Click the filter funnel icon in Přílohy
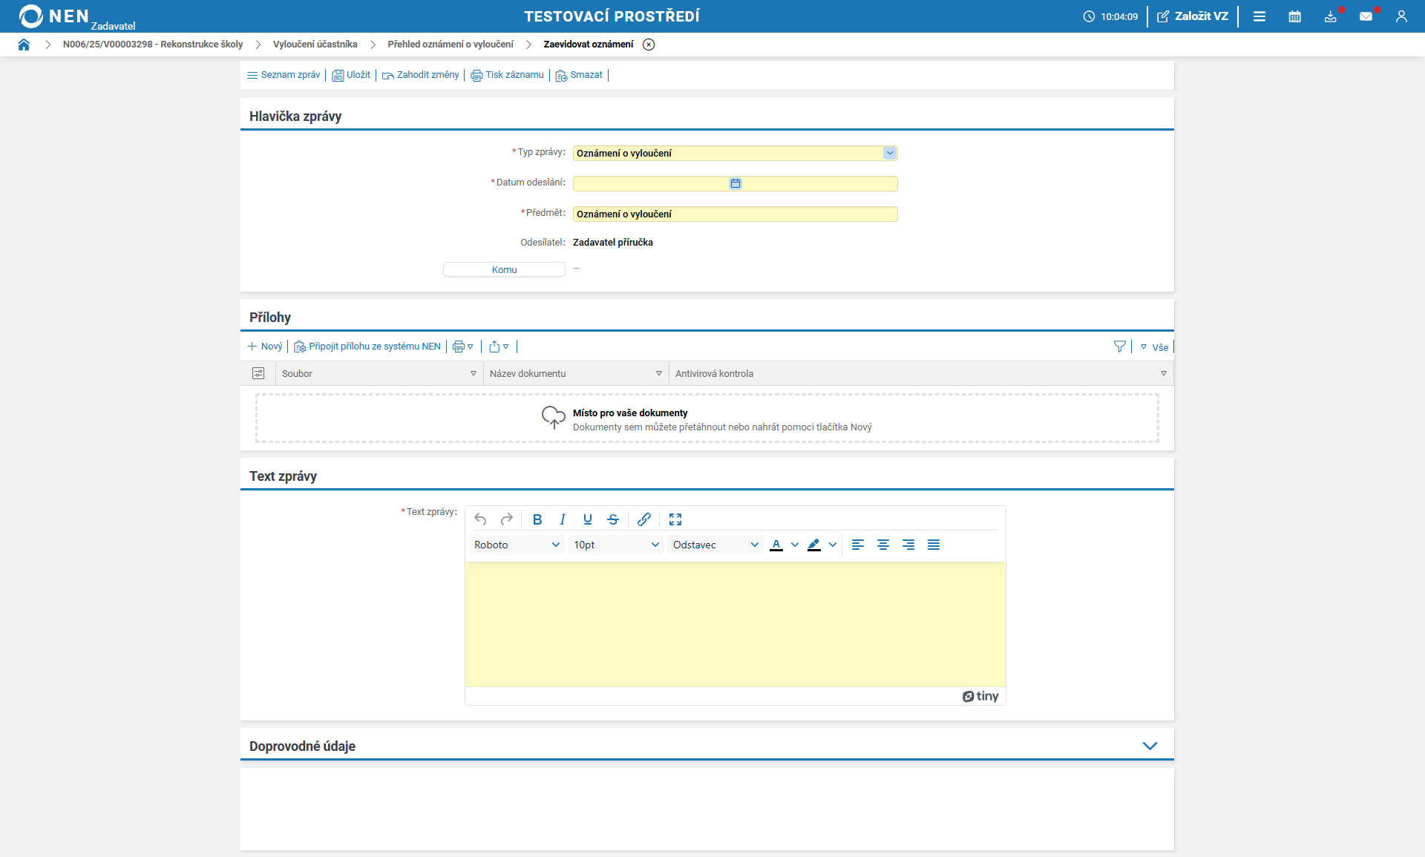Image resolution: width=1425 pixels, height=857 pixels. coord(1120,347)
